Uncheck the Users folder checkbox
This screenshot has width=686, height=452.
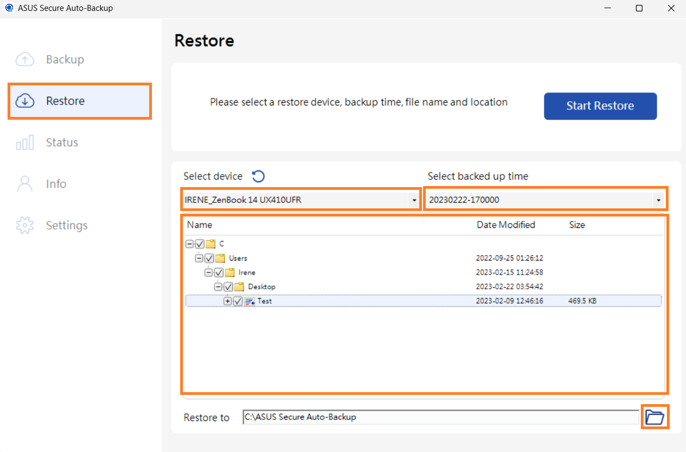pyautogui.click(x=209, y=258)
